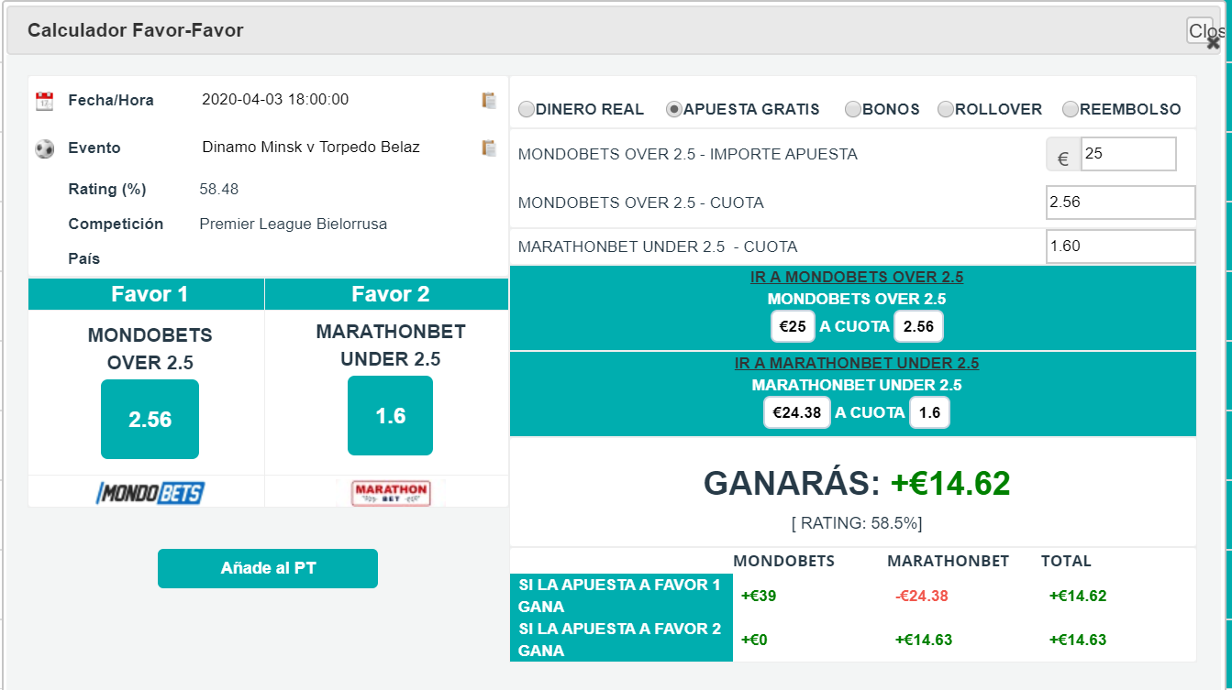Click the País label
The image size is (1232, 690).
click(x=84, y=258)
